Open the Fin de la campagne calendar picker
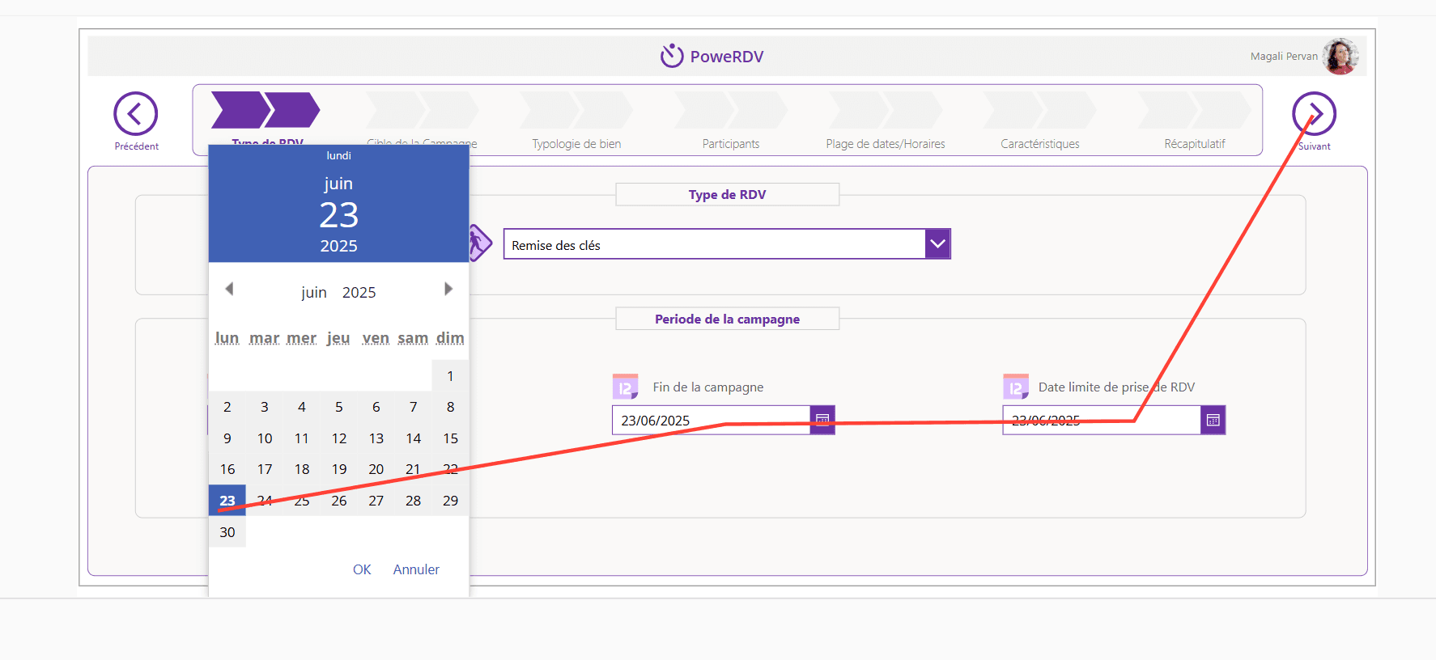Viewport: 1436px width, 660px height. pos(822,420)
